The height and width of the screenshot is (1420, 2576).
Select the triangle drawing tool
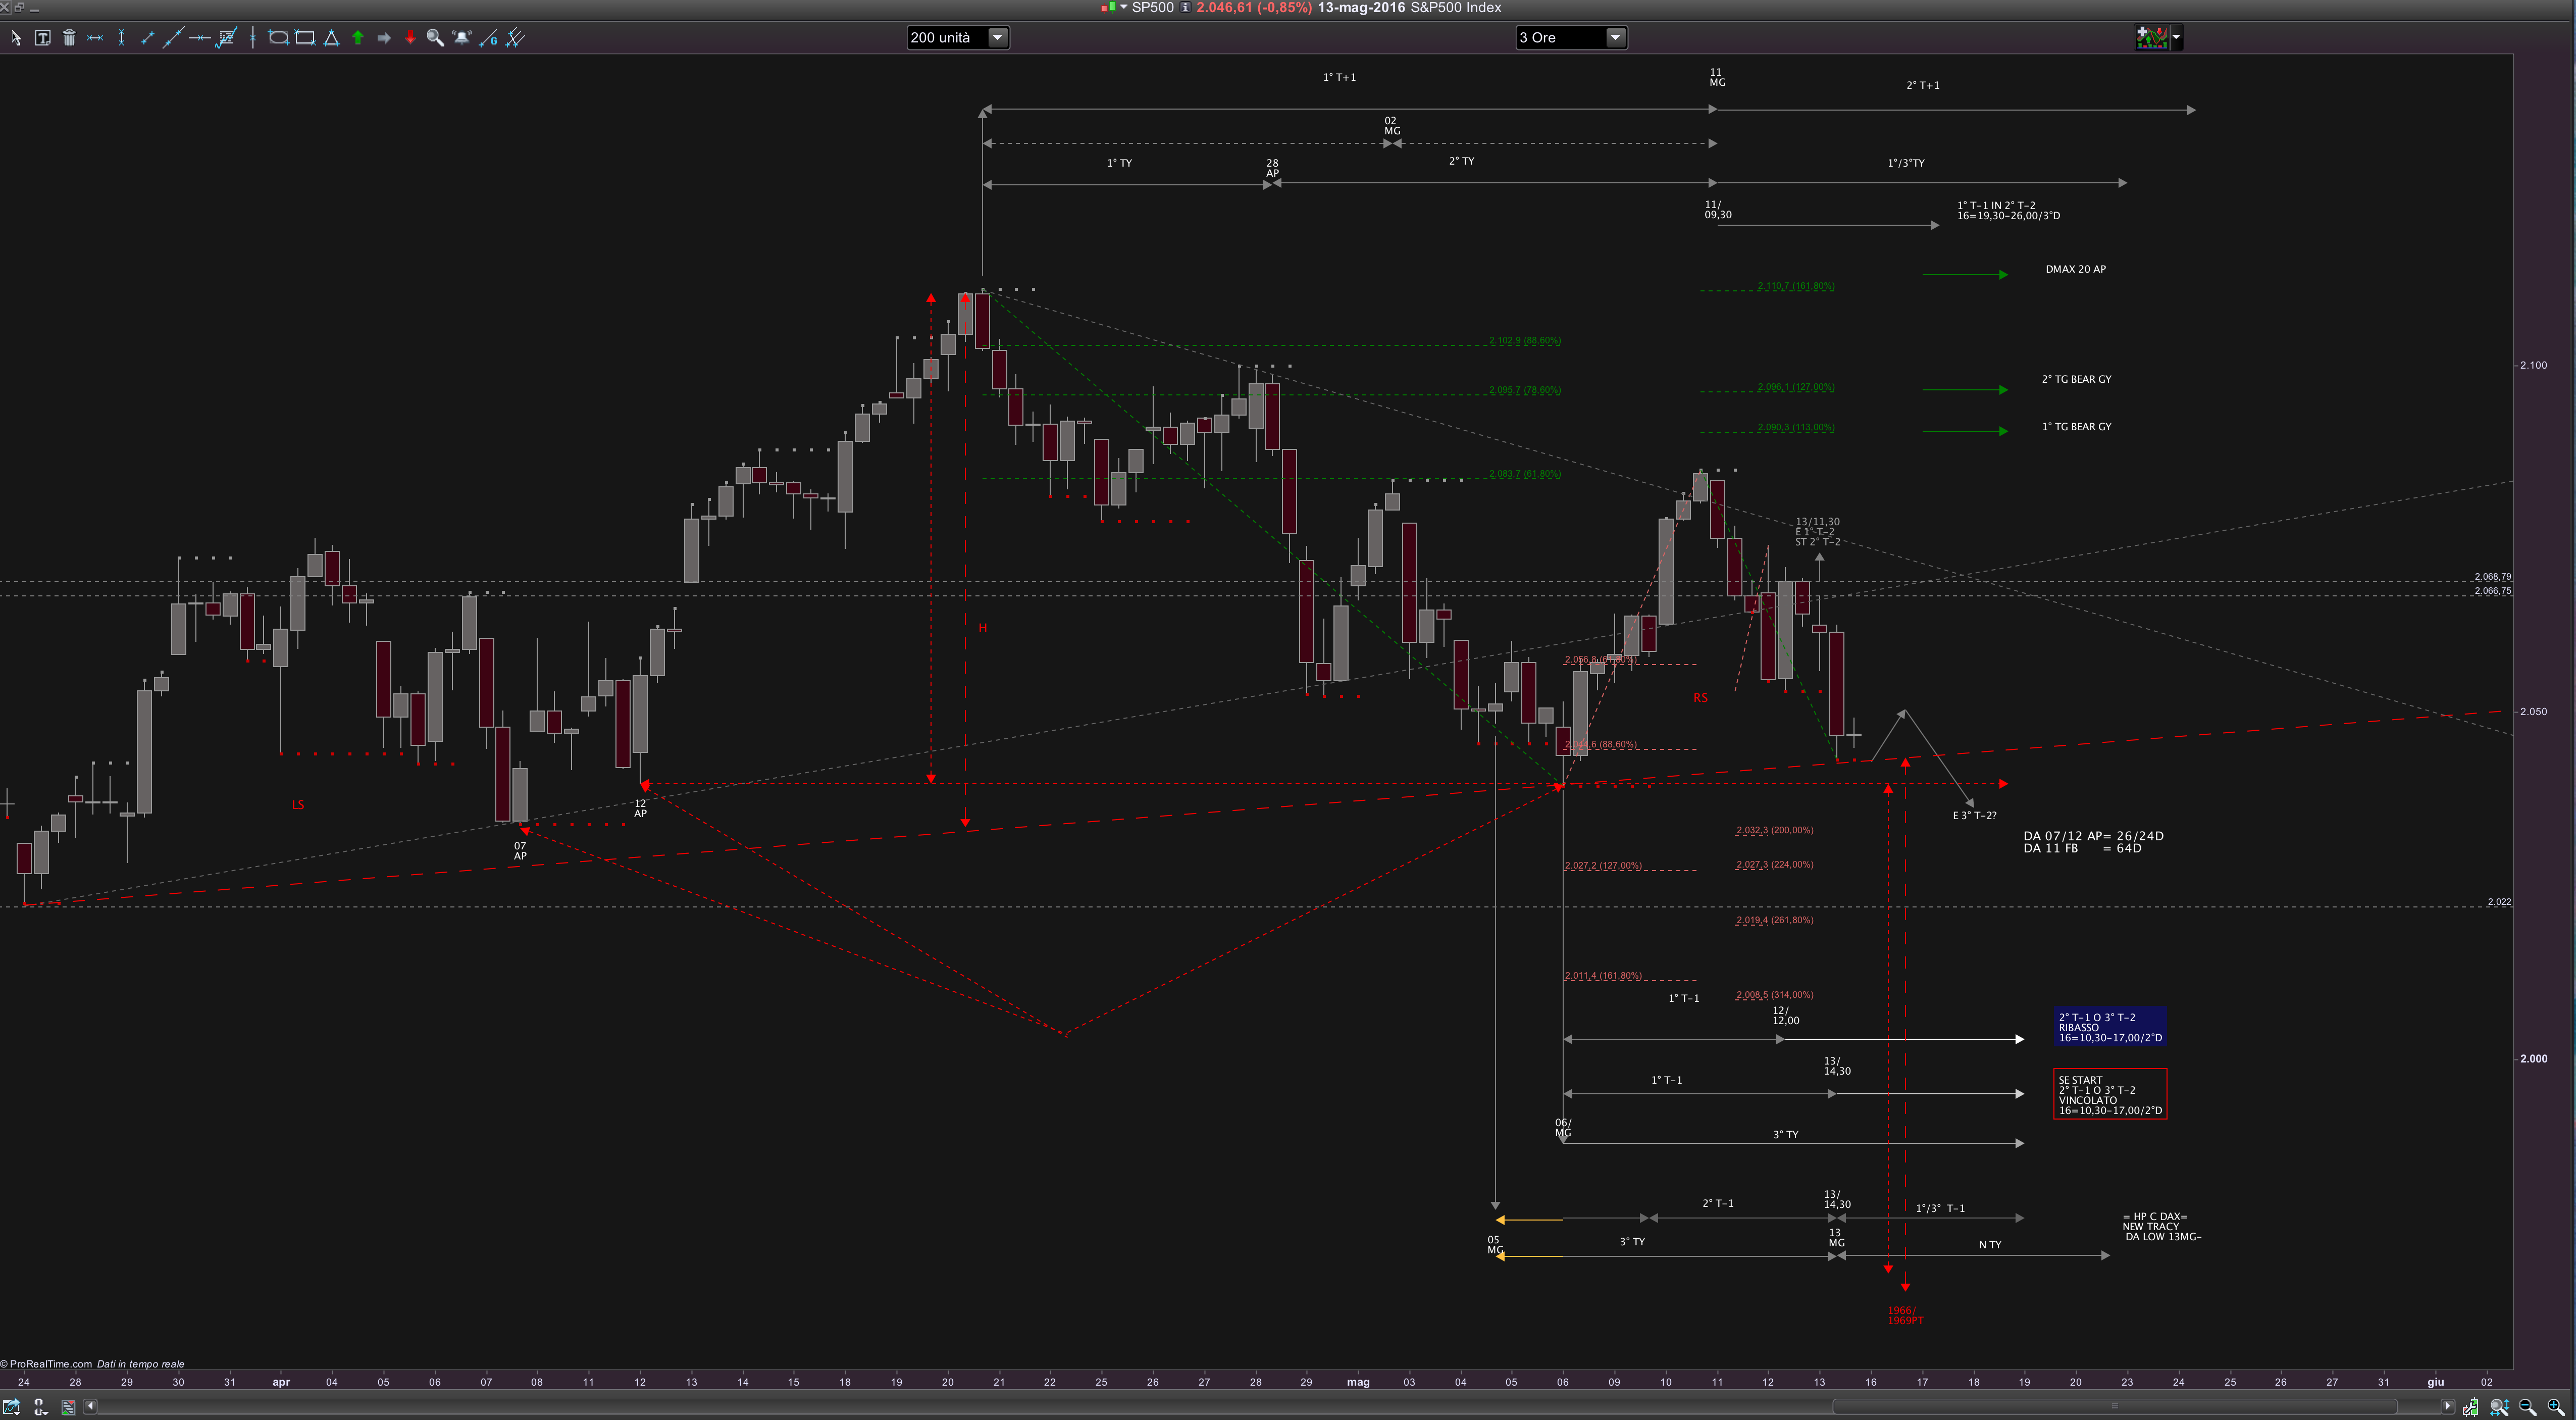click(331, 38)
